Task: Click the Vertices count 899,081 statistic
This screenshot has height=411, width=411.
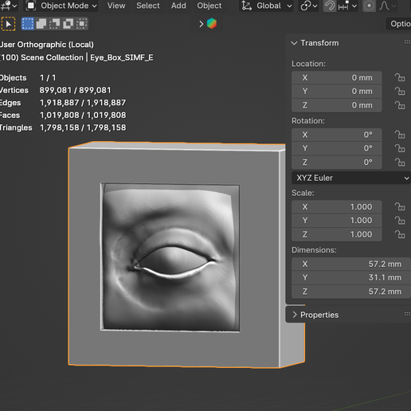Action: click(x=75, y=90)
